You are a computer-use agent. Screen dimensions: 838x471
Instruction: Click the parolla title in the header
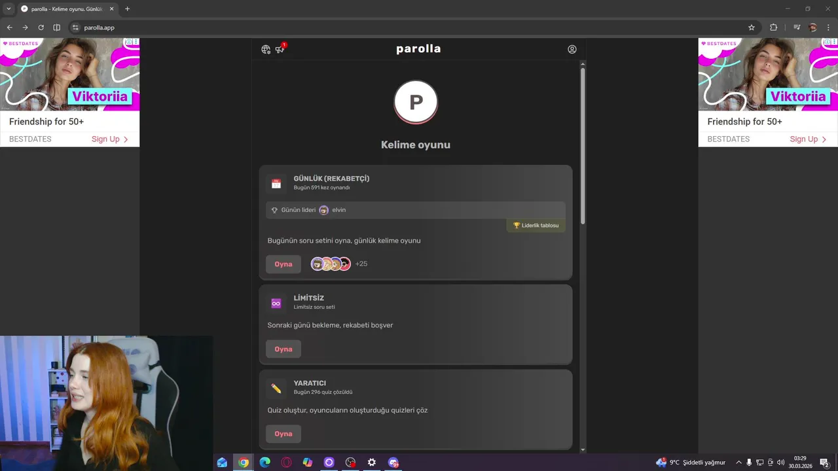418,49
